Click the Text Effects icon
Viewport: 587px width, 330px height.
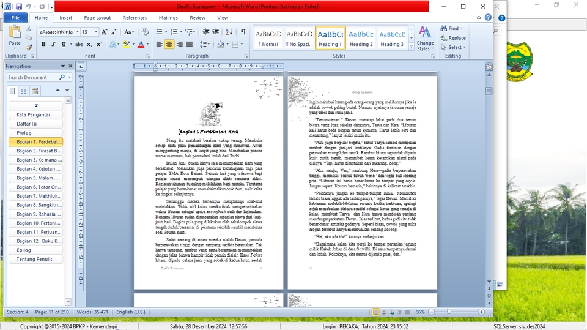113,44
